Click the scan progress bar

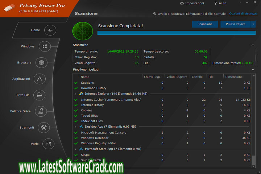pyautogui.click(x=177, y=33)
